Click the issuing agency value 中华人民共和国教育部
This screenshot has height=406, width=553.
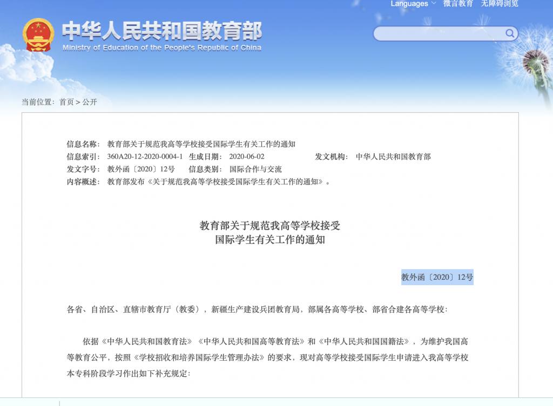click(393, 157)
